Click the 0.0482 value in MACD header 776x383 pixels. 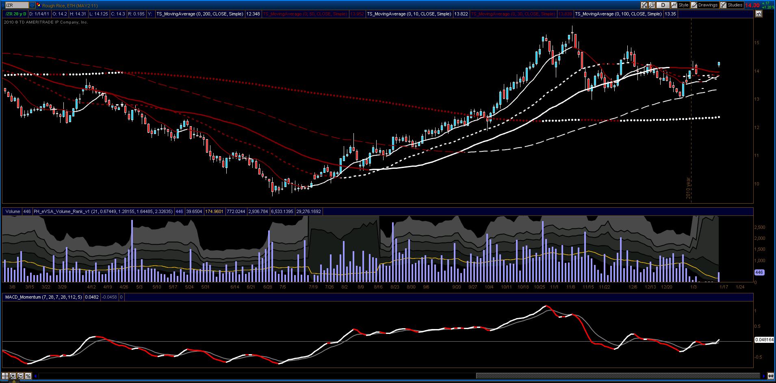[92, 297]
